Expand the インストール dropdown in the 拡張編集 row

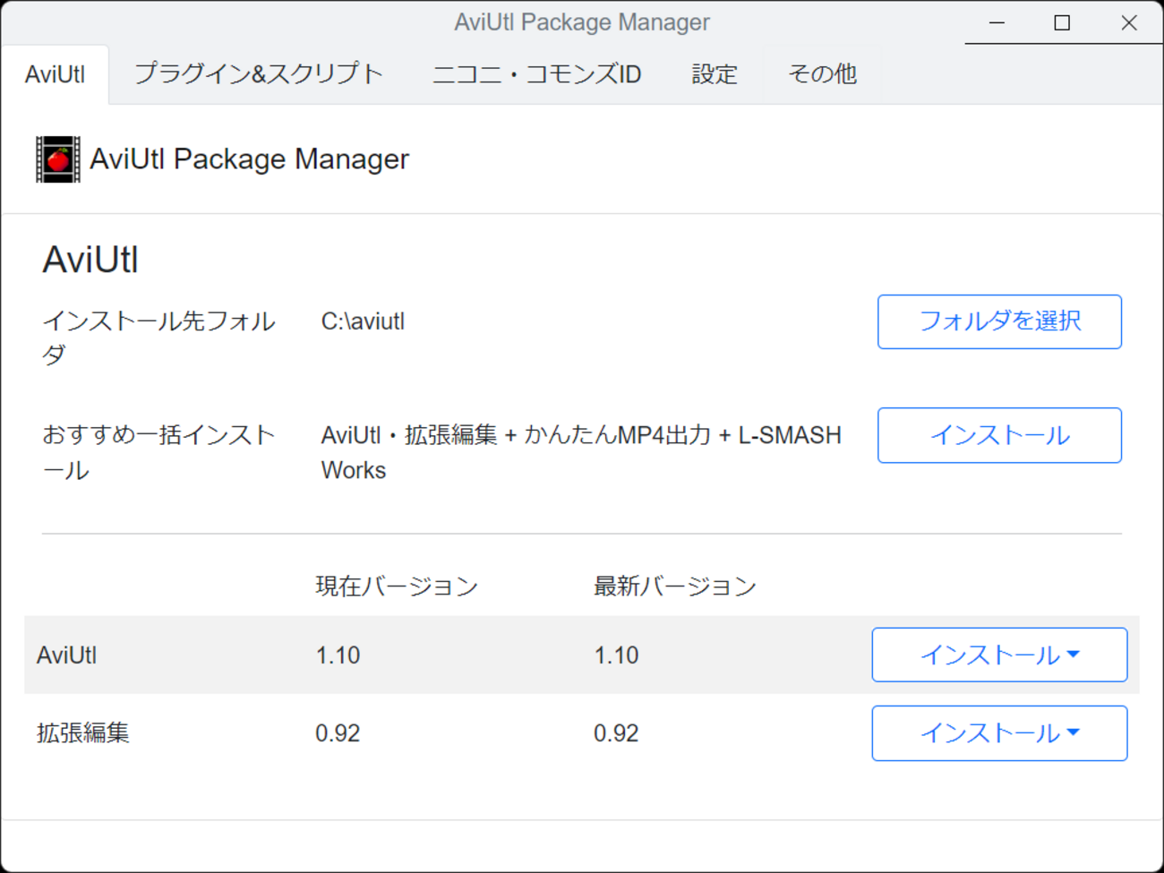[999, 733]
